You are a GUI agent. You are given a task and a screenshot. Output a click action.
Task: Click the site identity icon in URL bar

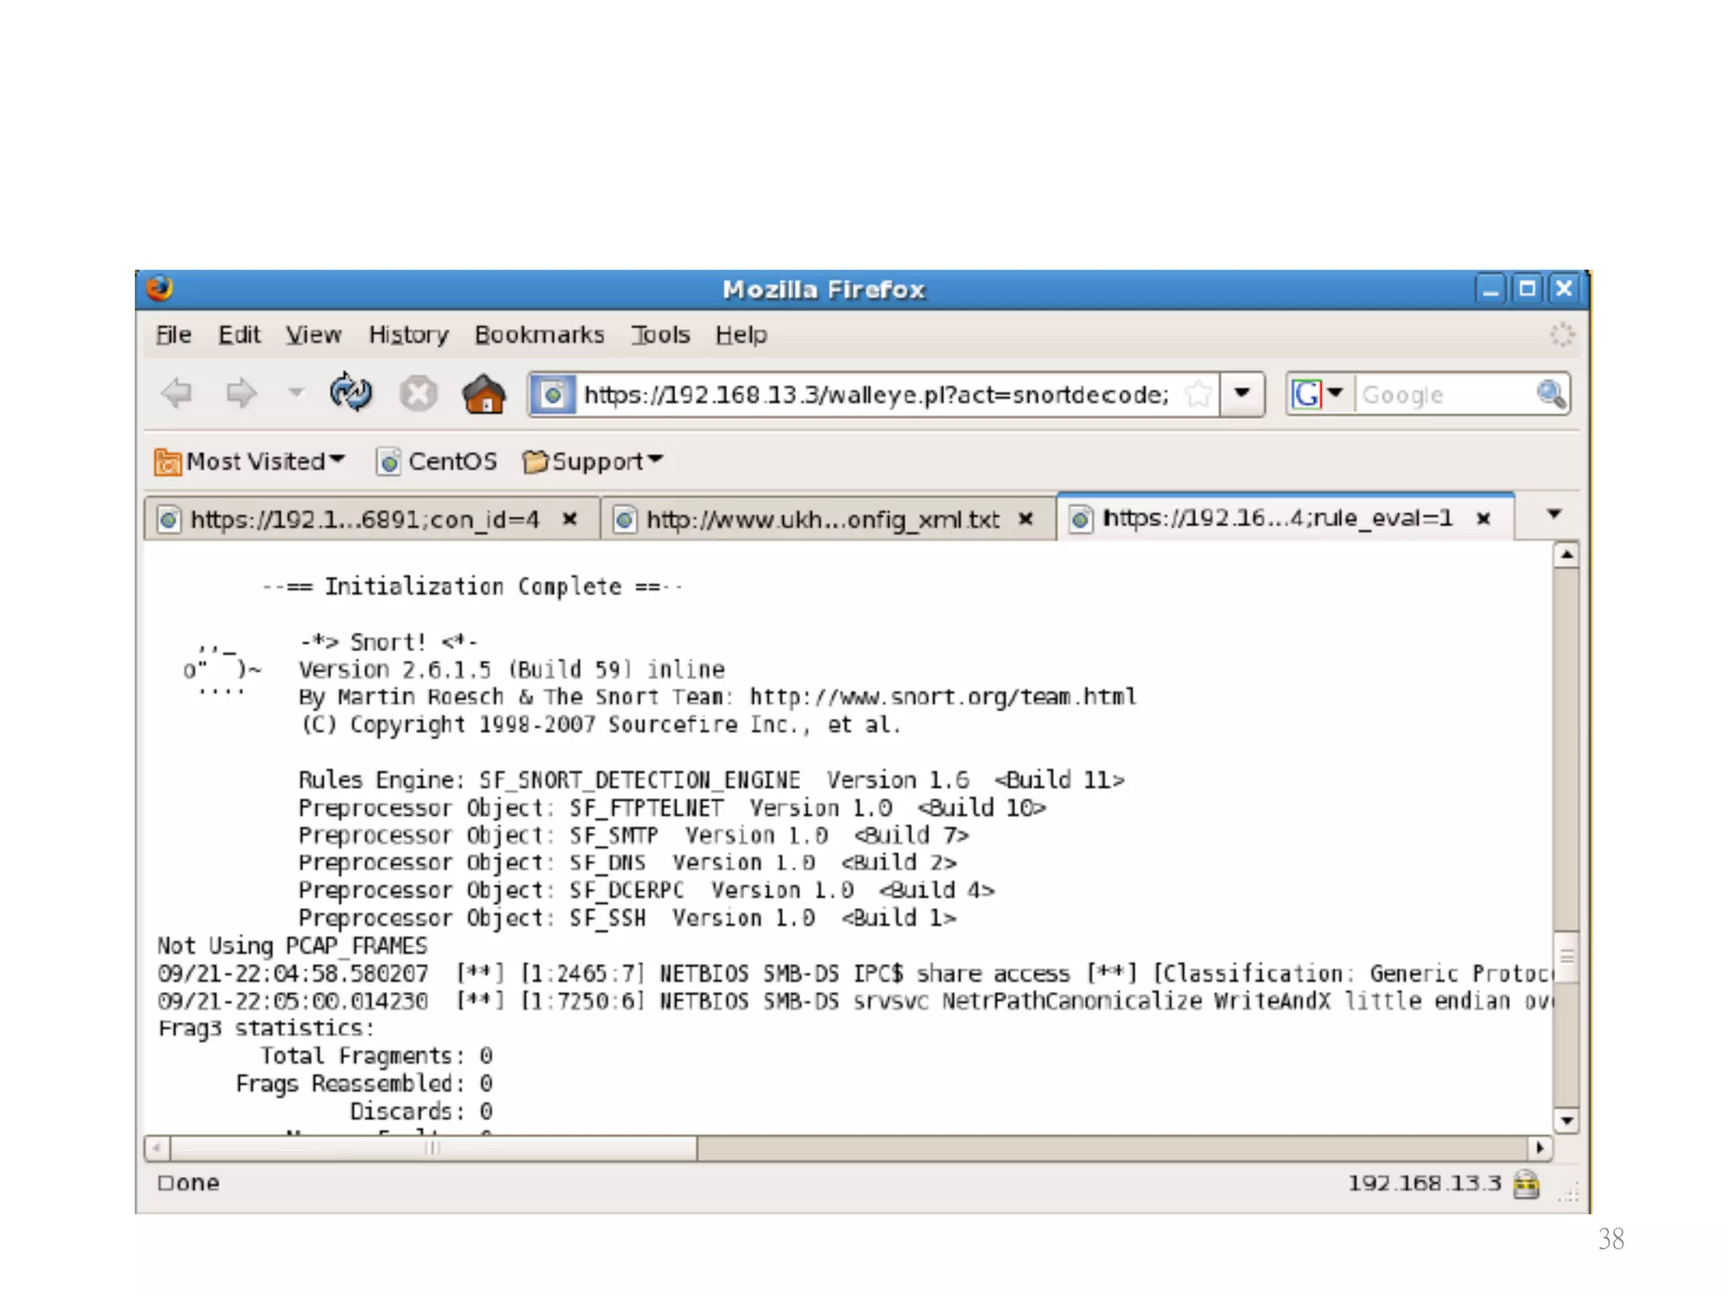553,394
